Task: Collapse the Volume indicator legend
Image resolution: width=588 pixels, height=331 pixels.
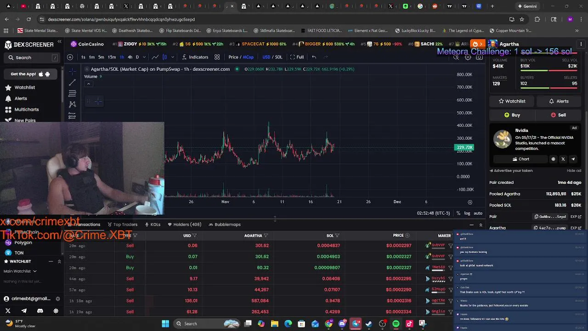Action: (x=89, y=84)
